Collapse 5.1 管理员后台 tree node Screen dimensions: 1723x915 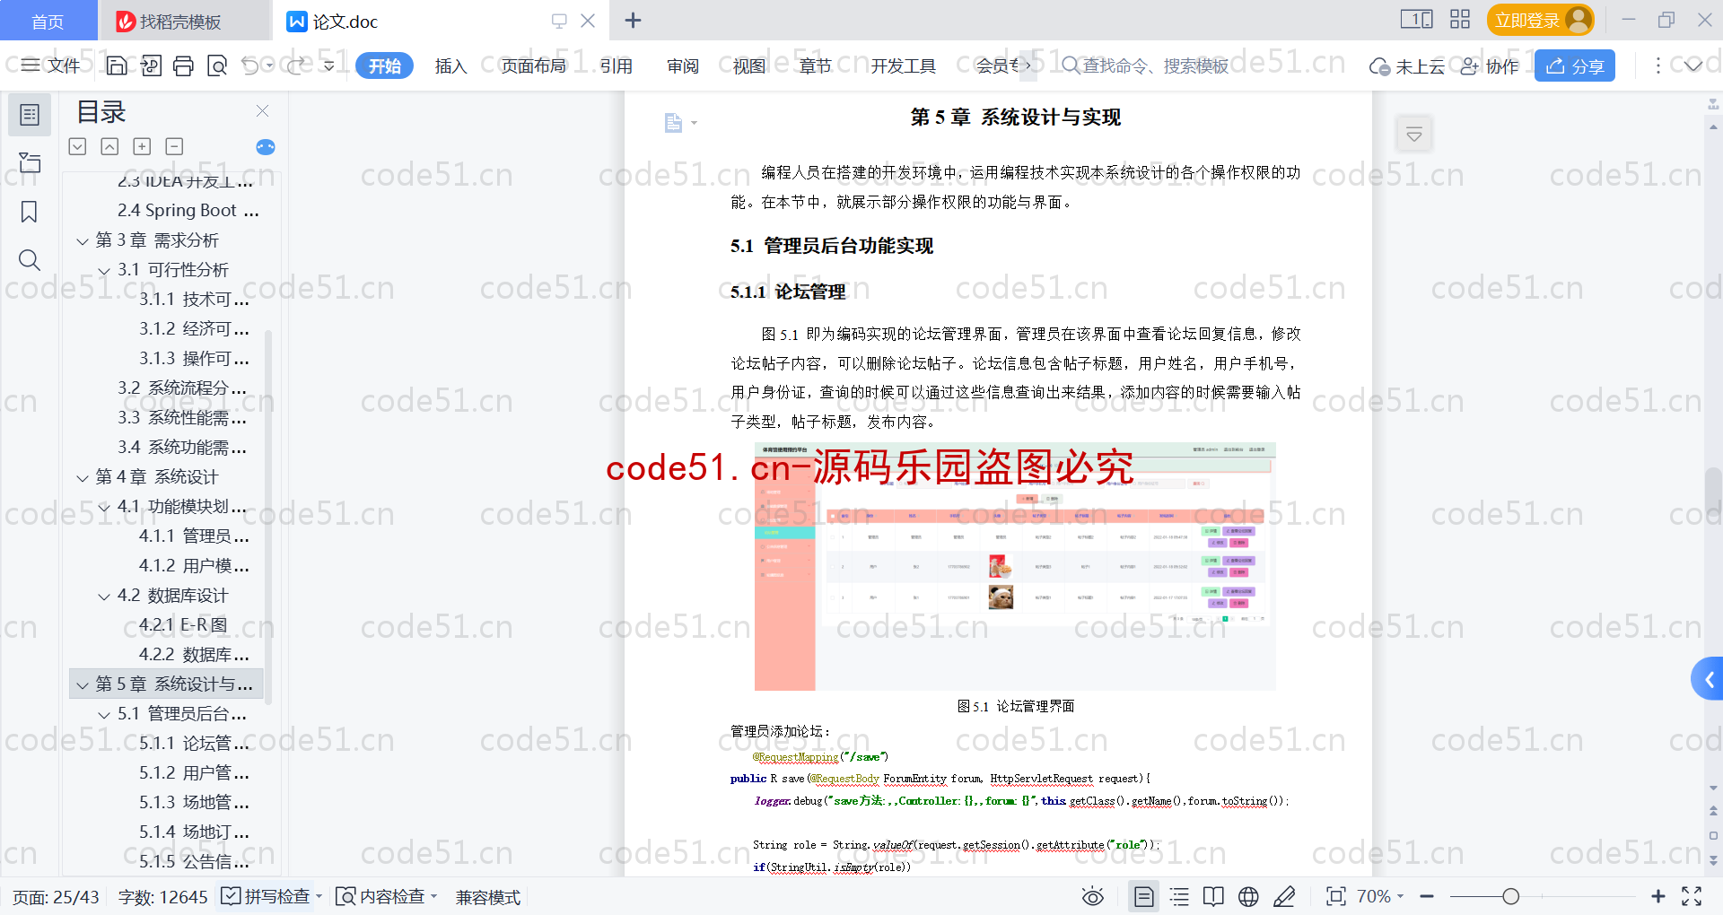pyautogui.click(x=104, y=715)
